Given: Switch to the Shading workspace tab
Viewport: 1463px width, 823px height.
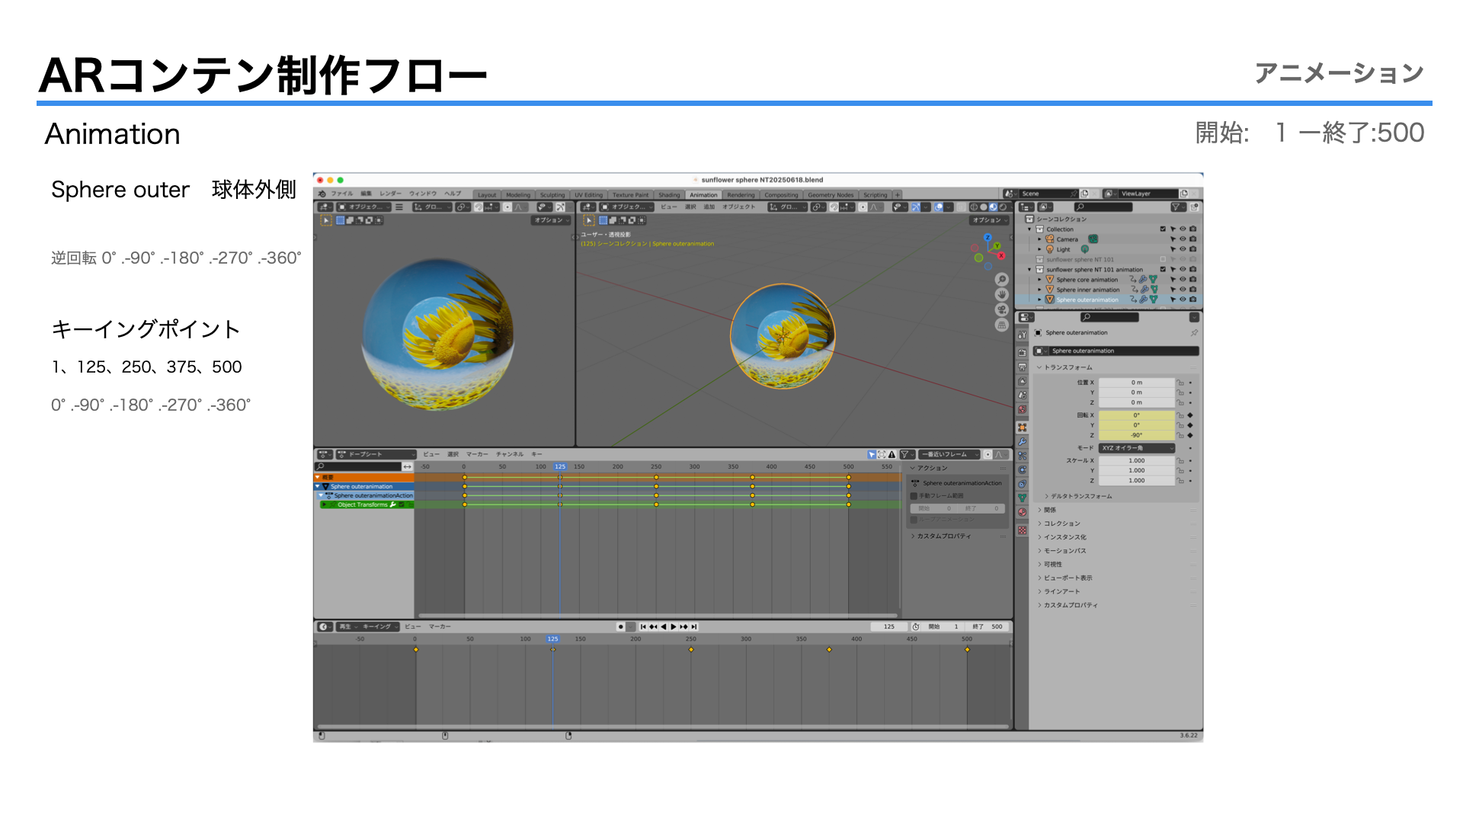Looking at the screenshot, I should (669, 195).
